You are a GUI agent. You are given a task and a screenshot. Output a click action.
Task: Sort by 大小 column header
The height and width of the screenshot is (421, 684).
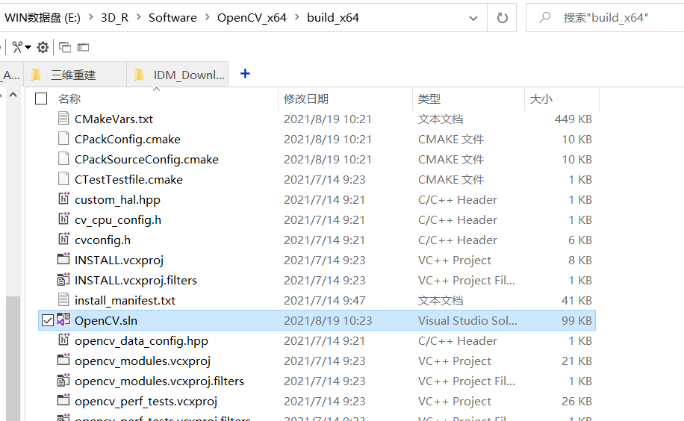(x=541, y=99)
